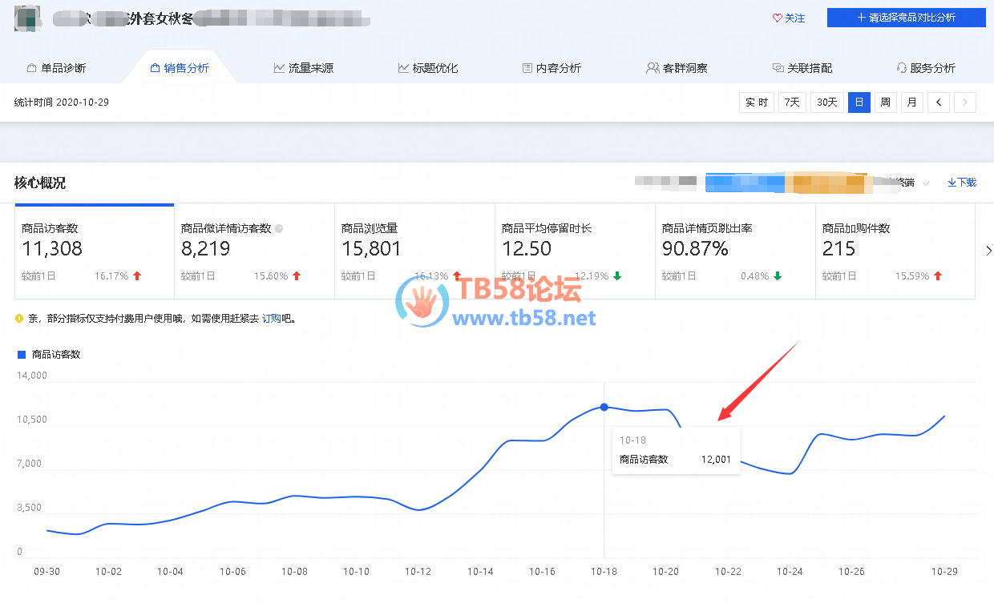
Task: Click 12,001 value in chart tooltip
Action: pyautogui.click(x=717, y=460)
